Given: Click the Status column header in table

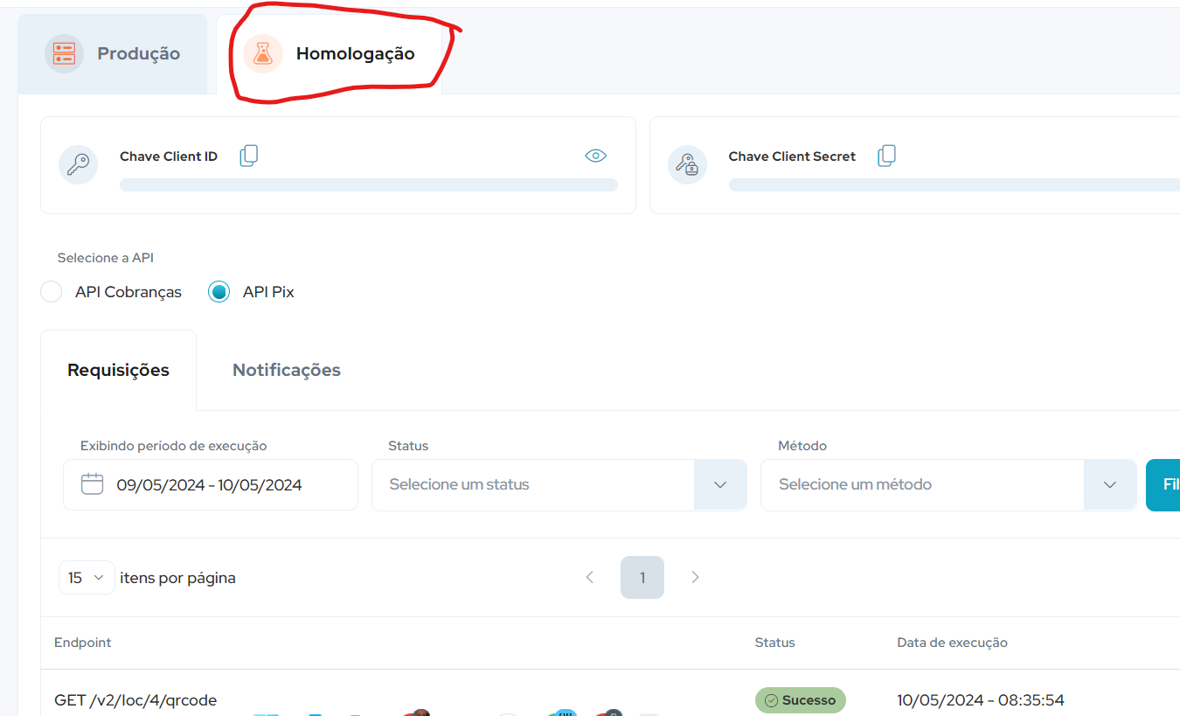Looking at the screenshot, I should [775, 643].
